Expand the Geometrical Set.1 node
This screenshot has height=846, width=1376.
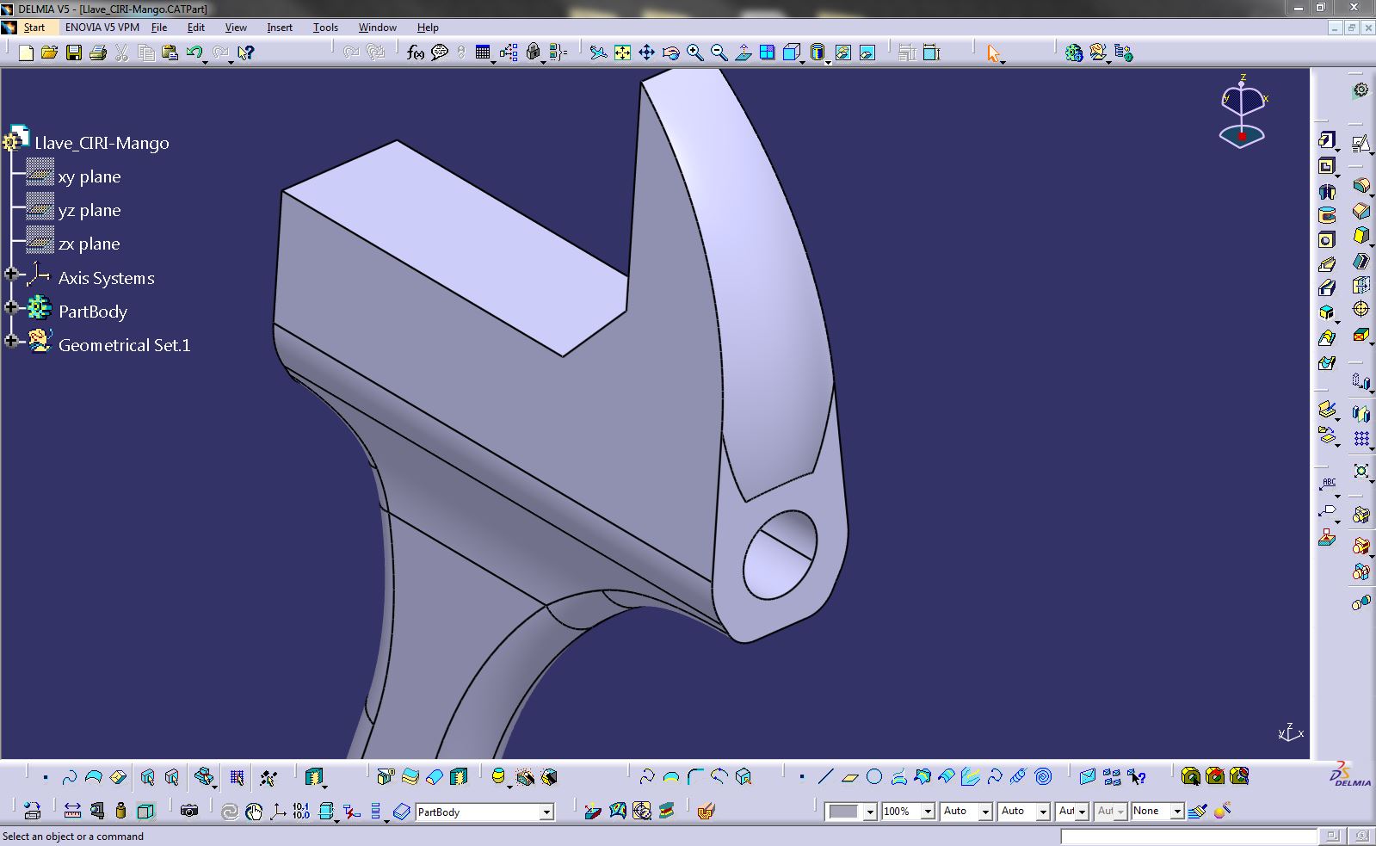point(11,341)
